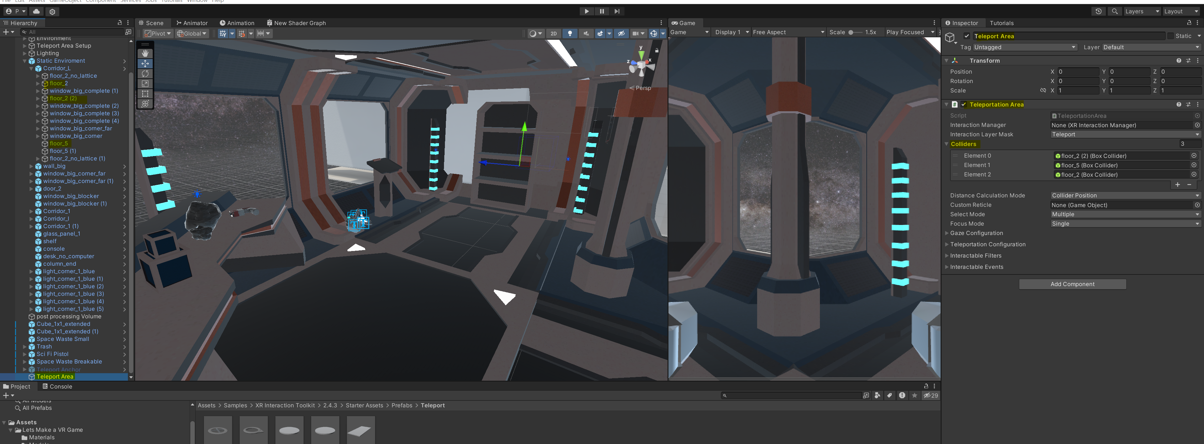Image resolution: width=1204 pixels, height=444 pixels.
Task: Click the Game view Scale slider
Action: click(x=854, y=32)
